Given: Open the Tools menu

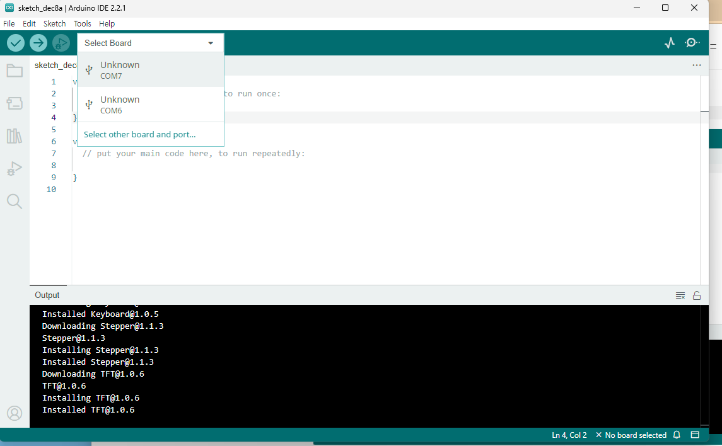Looking at the screenshot, I should pos(83,24).
